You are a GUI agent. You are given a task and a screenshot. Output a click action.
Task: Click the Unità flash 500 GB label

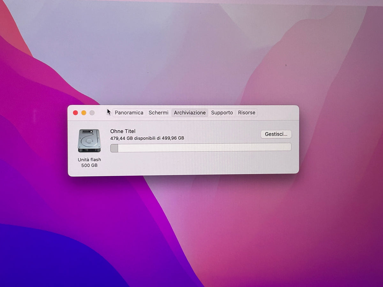click(89, 162)
